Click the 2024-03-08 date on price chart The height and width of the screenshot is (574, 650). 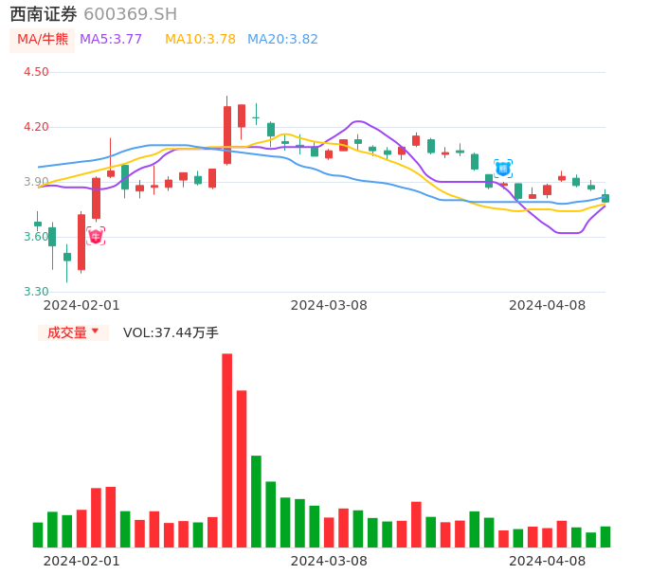tap(329, 305)
